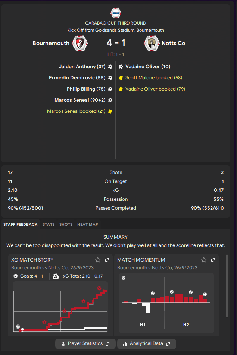Click the Bournemouth club crest
237x355 pixels.
tap(79, 43)
